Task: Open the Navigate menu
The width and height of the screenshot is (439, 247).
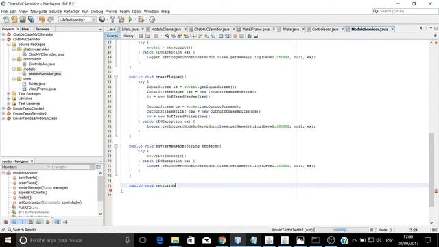Action: [x=38, y=12]
